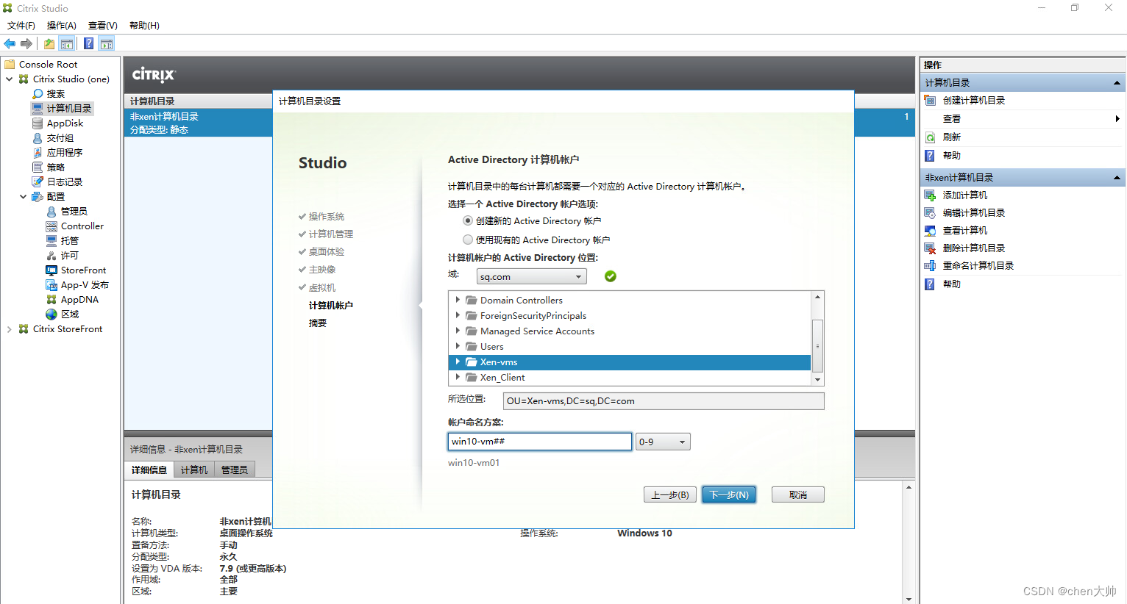1127x604 pixels.
Task: Click the 编辑计算机目录 action icon
Action: [x=930, y=213]
